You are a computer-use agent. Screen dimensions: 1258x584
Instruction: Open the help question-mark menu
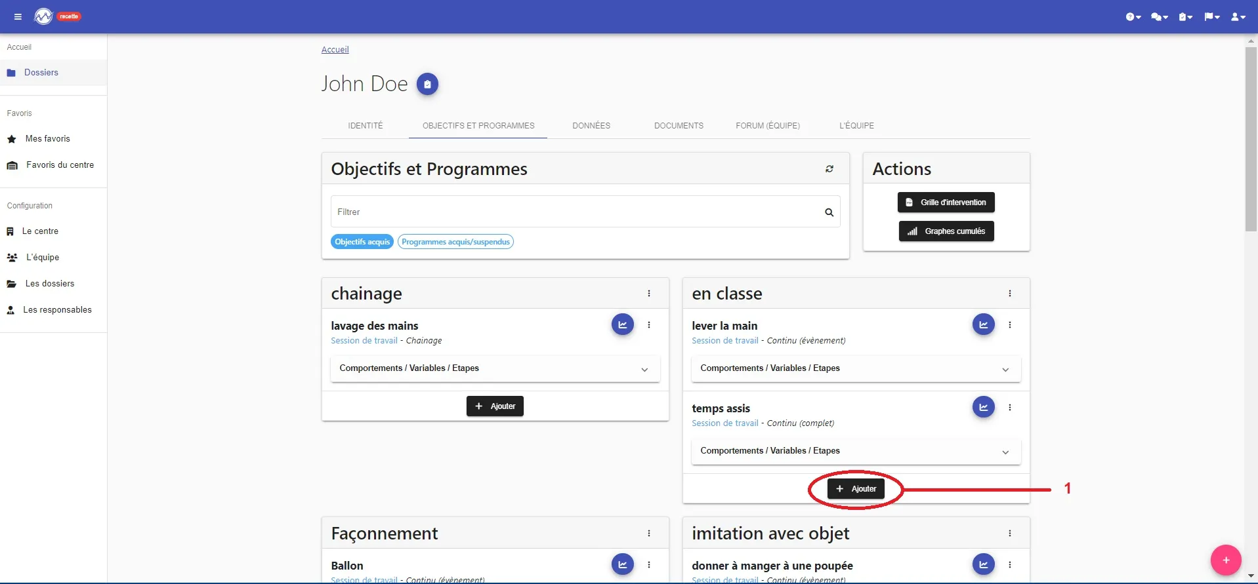pos(1133,17)
